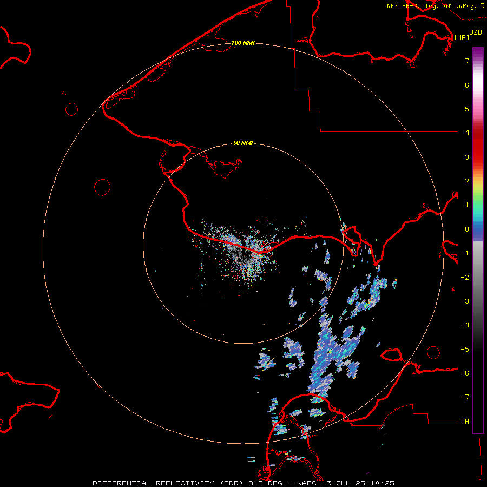Click the positive "2" value on color scale
The image size is (487, 487).
point(467,181)
